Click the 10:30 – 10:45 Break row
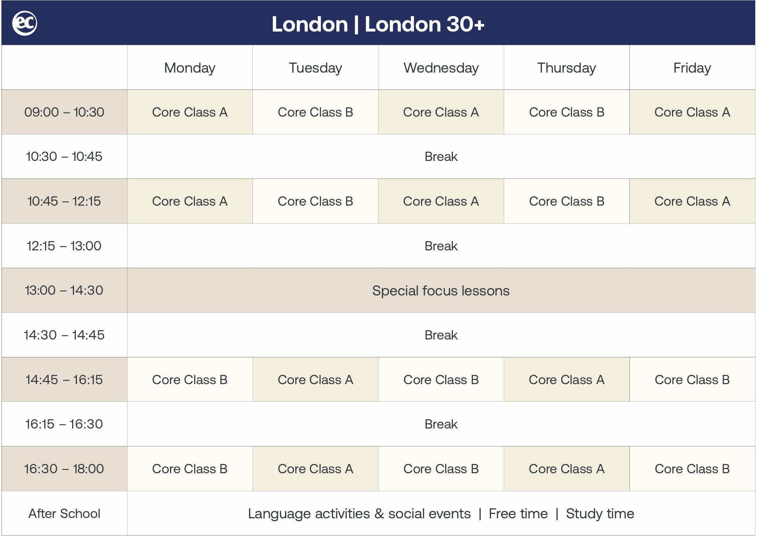 click(441, 157)
